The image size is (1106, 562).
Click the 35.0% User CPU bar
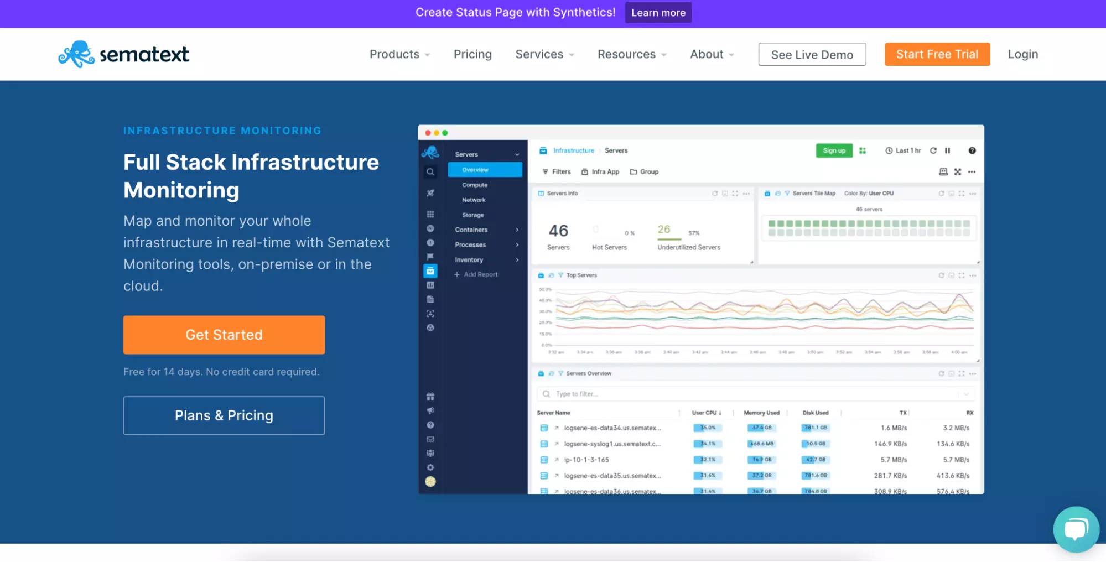click(707, 428)
